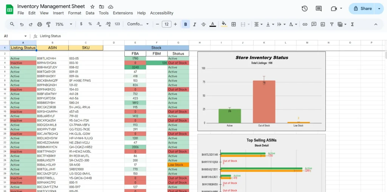Image resolution: width=387 pixels, height=192 pixels.
Task: Open the Extensions menu
Action: coord(123,13)
